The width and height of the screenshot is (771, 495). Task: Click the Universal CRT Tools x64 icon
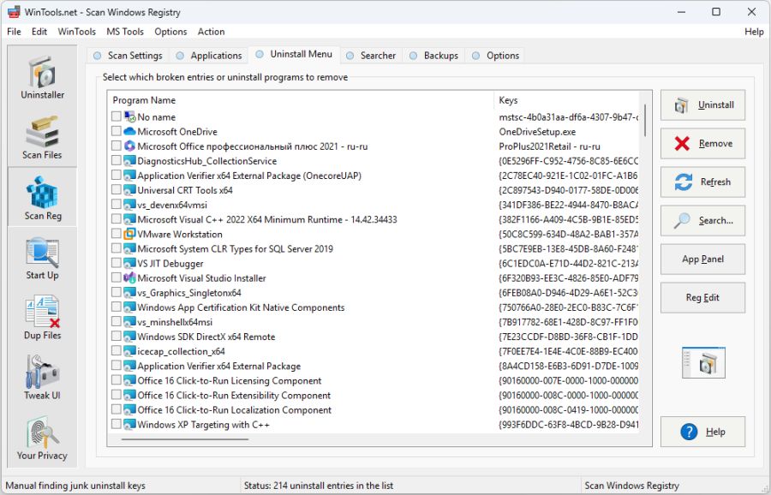(x=129, y=190)
